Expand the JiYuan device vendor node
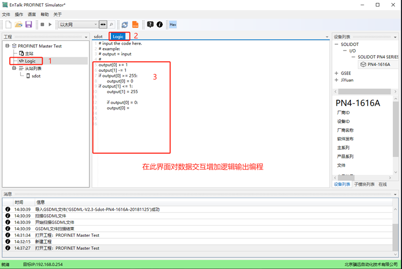The width and height of the screenshot is (402, 269). coord(336,80)
